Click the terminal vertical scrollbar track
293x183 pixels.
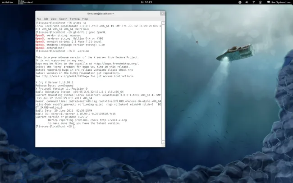pyautogui.click(x=163, y=82)
